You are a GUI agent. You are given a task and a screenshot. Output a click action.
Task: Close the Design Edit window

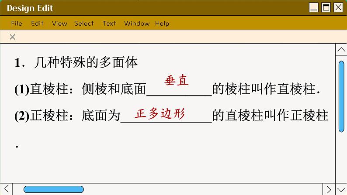click(x=338, y=7)
